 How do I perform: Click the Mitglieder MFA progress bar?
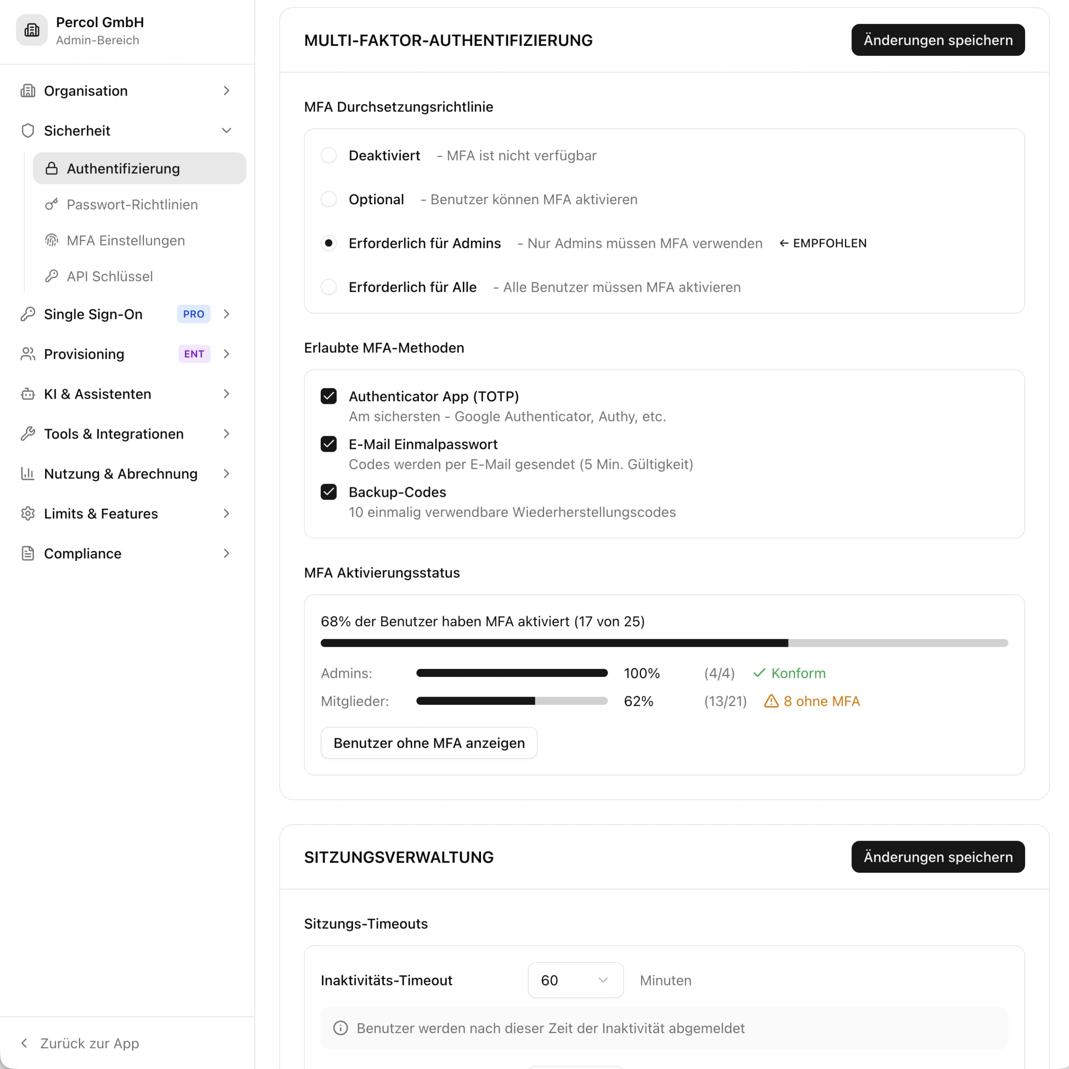tap(511, 701)
